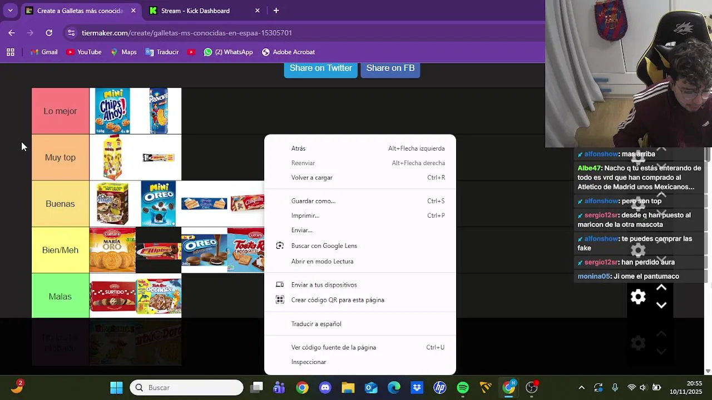Choose Ver código fuente de la página
The width and height of the screenshot is (712, 400).
(x=360, y=347)
